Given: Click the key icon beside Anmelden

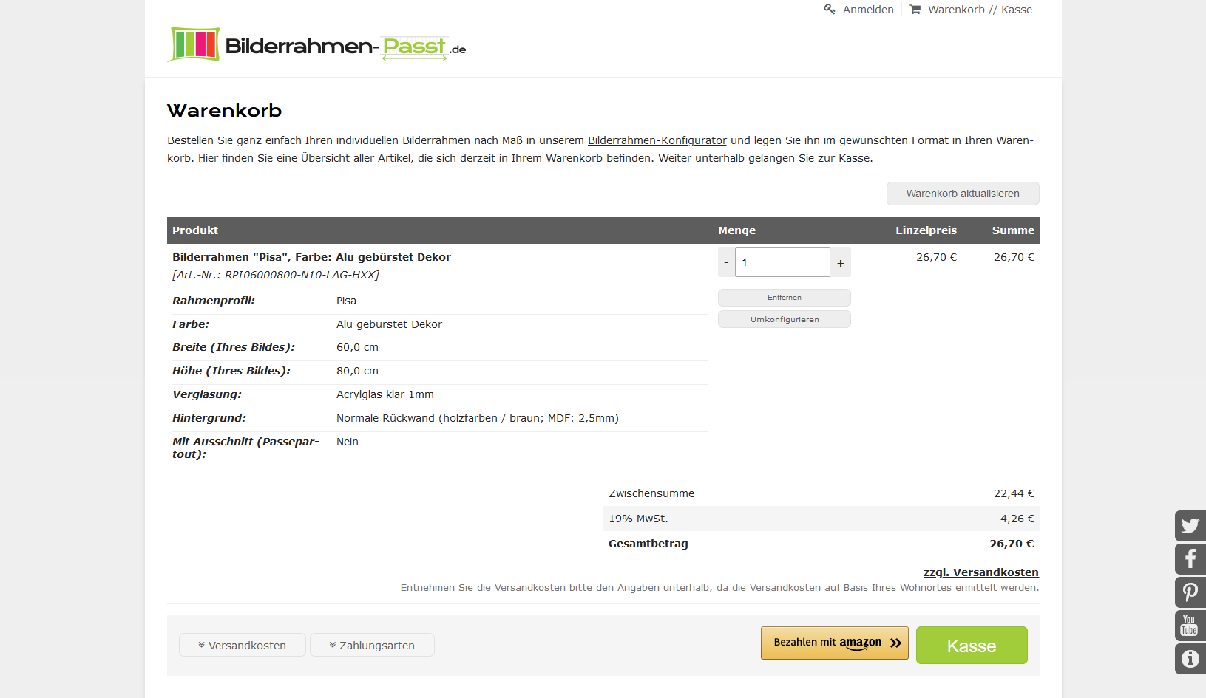Looking at the screenshot, I should click(830, 10).
